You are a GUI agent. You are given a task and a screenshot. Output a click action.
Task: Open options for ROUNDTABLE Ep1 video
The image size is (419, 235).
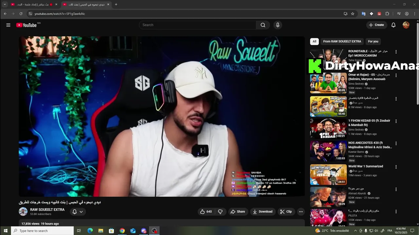396,52
